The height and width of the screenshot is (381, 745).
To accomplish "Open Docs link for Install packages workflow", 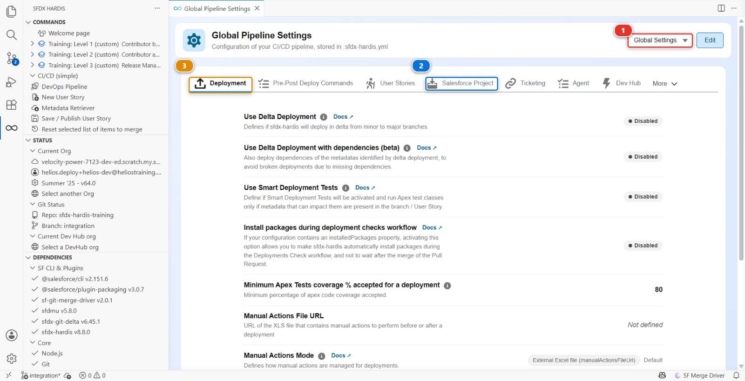I will click(432, 227).
